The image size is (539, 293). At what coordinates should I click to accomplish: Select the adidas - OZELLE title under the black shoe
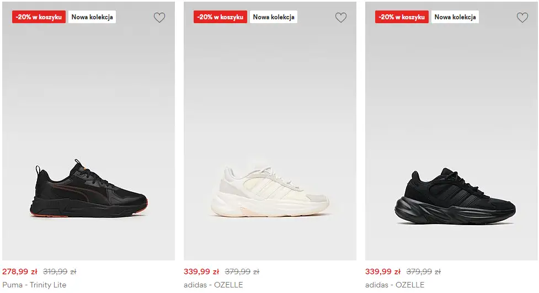point(394,285)
